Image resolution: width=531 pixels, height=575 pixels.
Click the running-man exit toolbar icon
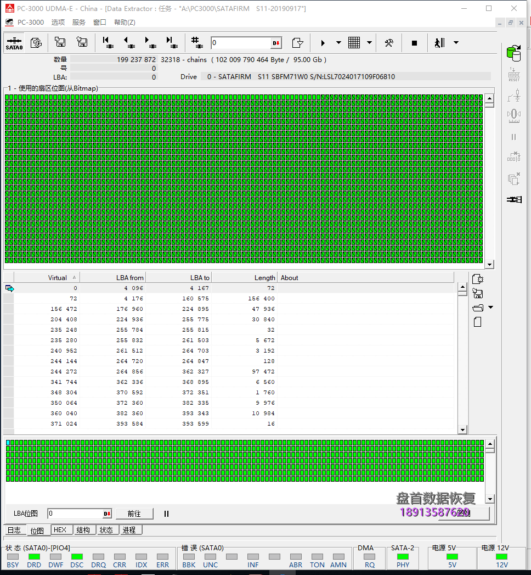click(440, 43)
